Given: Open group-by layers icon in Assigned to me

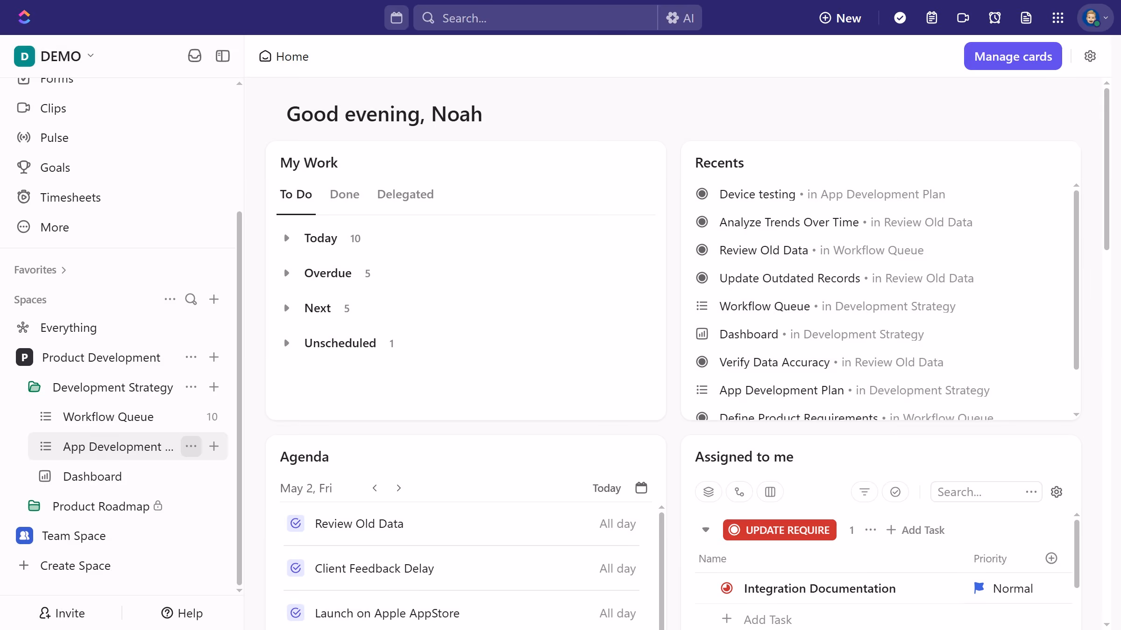Looking at the screenshot, I should pyautogui.click(x=709, y=492).
